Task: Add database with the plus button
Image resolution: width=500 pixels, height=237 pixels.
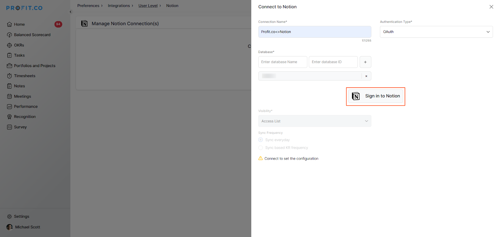Action: pyautogui.click(x=365, y=62)
